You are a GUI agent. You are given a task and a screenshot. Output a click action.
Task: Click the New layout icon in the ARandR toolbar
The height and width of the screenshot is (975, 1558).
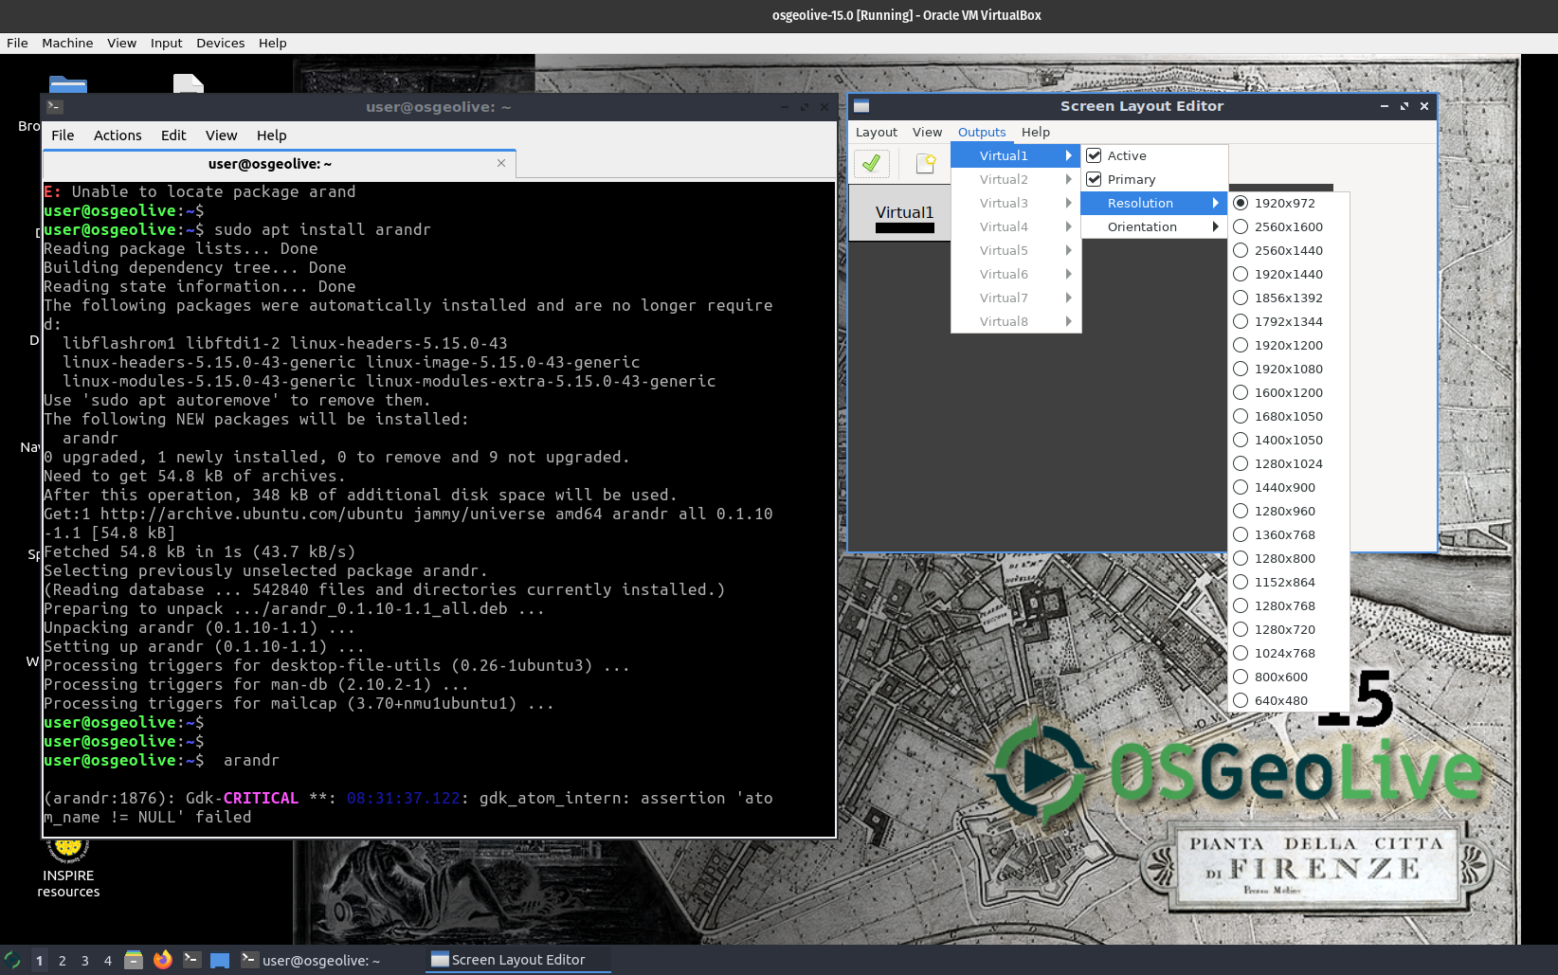(926, 164)
